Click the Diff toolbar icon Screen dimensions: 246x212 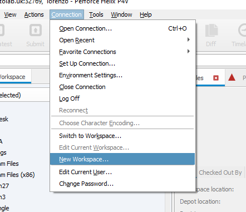[211, 30]
